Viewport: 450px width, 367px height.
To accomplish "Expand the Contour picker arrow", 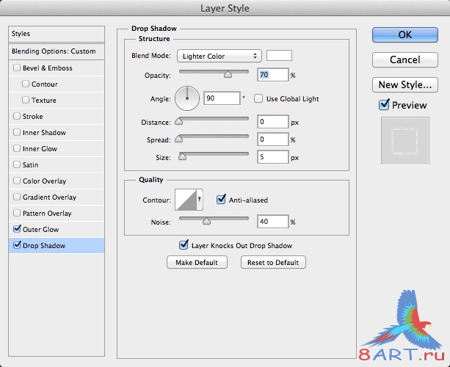I will 200,199.
